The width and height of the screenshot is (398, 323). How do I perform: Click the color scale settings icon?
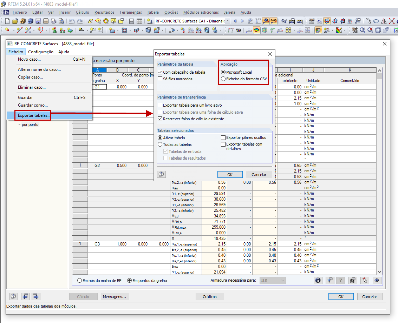[339, 31]
